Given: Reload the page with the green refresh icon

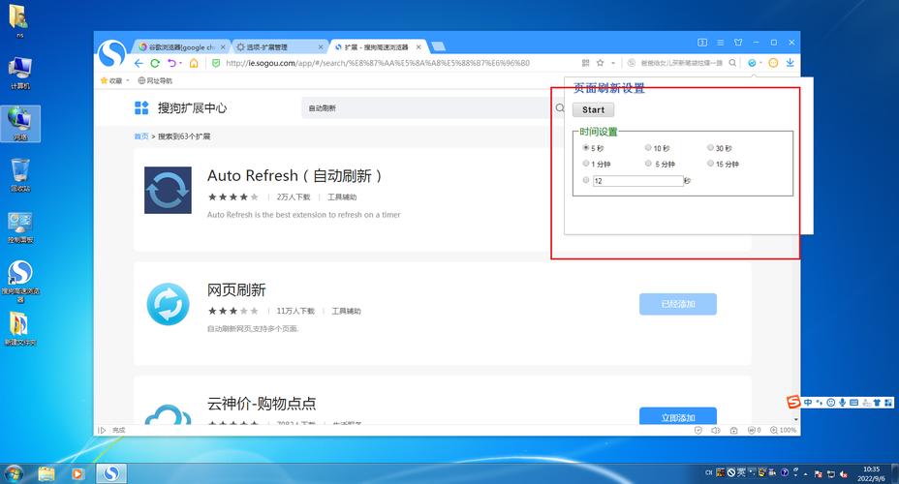Looking at the screenshot, I should pyautogui.click(x=155, y=63).
